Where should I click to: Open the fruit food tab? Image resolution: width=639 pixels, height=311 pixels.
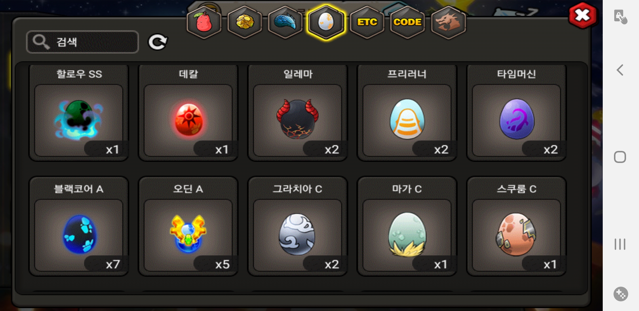coord(204,22)
